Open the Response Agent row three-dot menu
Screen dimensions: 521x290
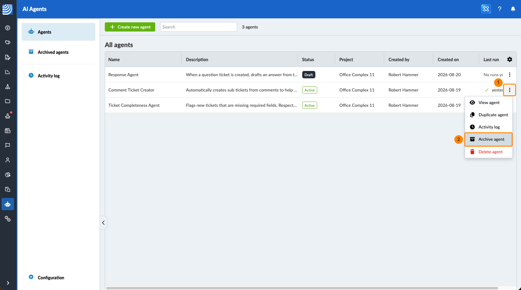point(510,75)
